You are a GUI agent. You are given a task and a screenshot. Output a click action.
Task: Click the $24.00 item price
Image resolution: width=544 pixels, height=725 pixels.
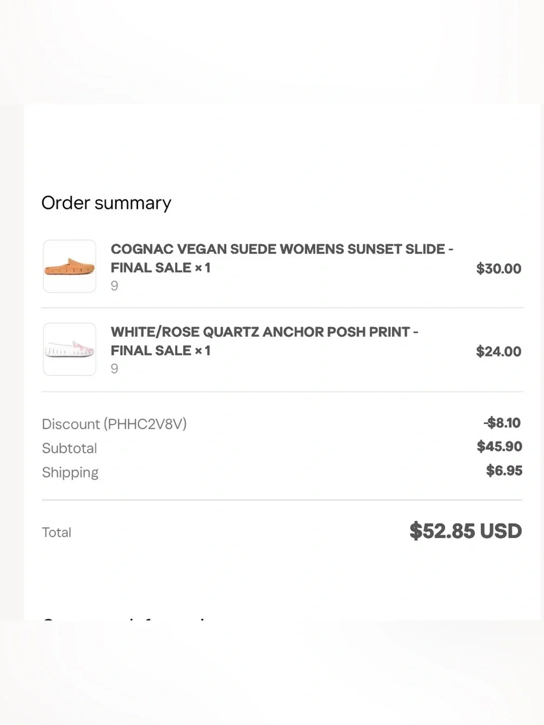click(x=498, y=351)
